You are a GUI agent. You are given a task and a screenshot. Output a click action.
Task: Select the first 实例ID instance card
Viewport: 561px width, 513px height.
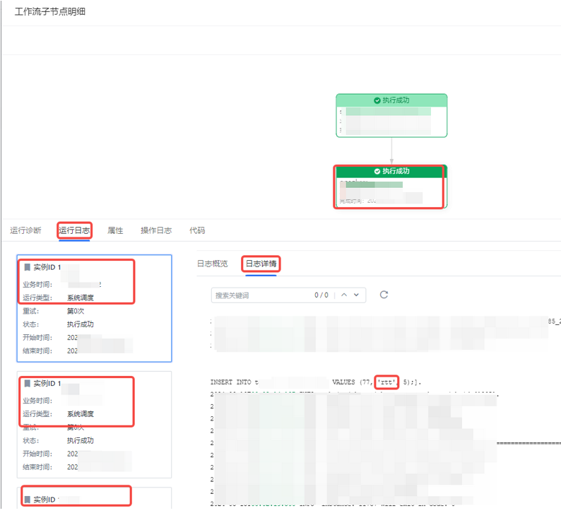click(94, 308)
